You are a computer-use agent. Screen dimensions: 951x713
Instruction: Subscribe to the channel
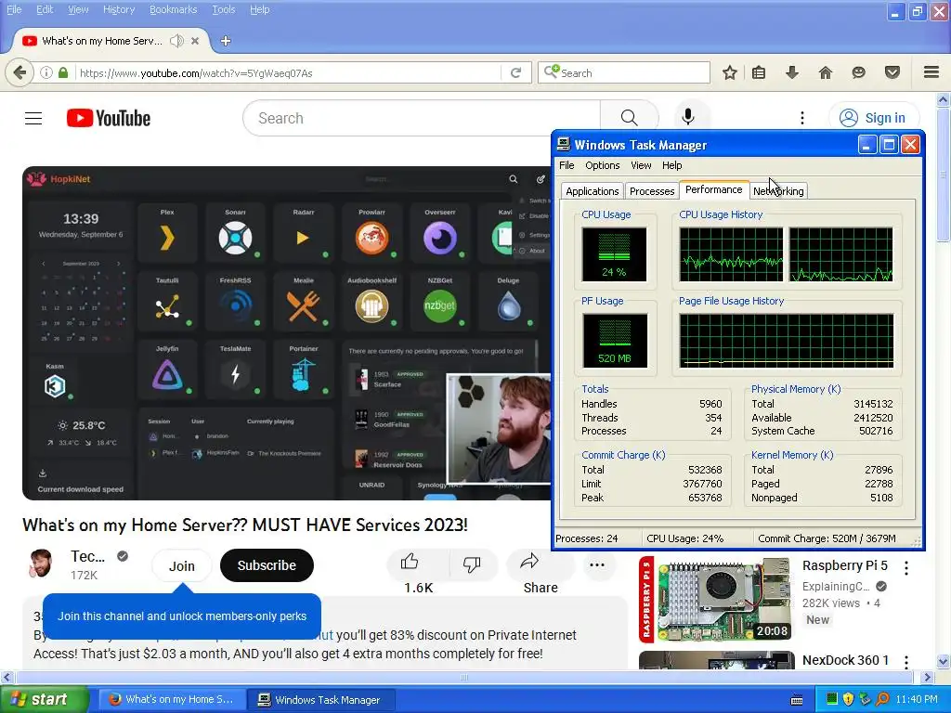click(x=267, y=565)
